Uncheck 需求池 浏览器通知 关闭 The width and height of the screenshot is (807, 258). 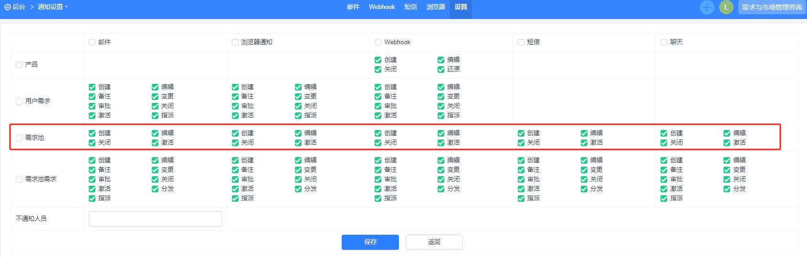click(x=235, y=143)
